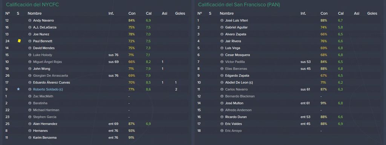Screen dimensions: 386x145
Task: Open info icon next to Eric Arroyo
Action: click(222, 131)
